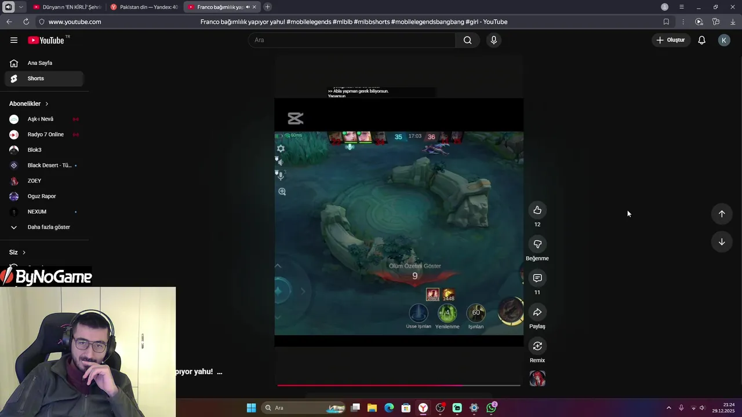This screenshot has width=742, height=417.
Task: Bookmark this page
Action: click(x=666, y=21)
